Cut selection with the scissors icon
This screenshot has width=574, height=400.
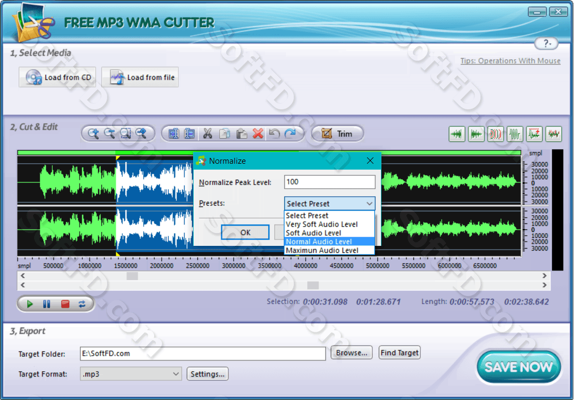208,133
